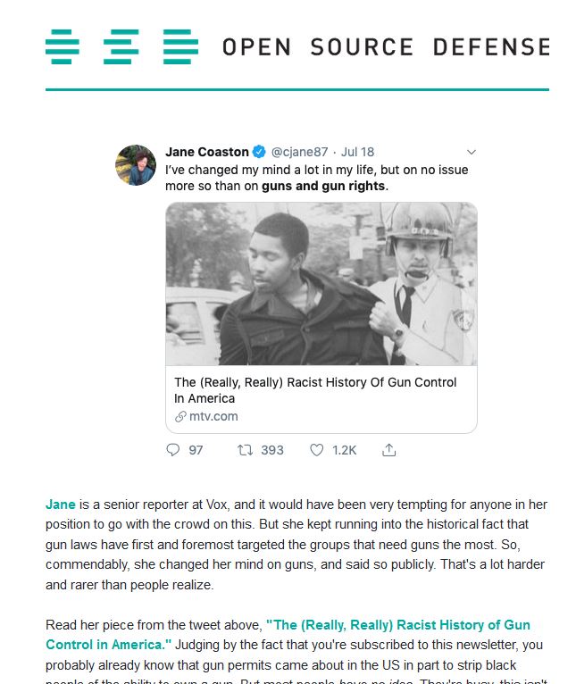Like the tweet with heart icon
This screenshot has width=576, height=684.
pyautogui.click(x=316, y=450)
